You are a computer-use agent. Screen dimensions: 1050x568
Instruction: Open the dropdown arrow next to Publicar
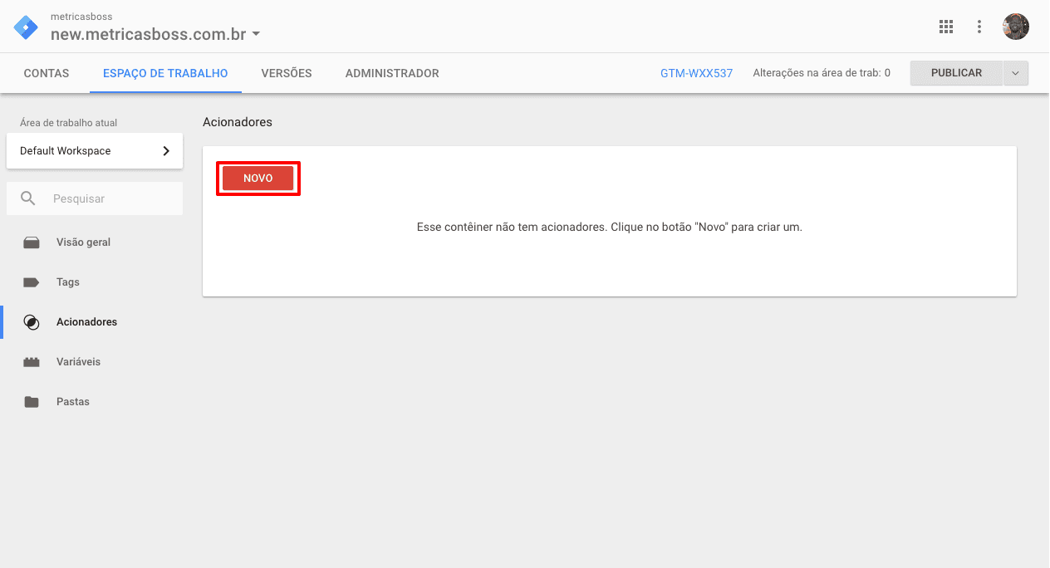[1015, 73]
